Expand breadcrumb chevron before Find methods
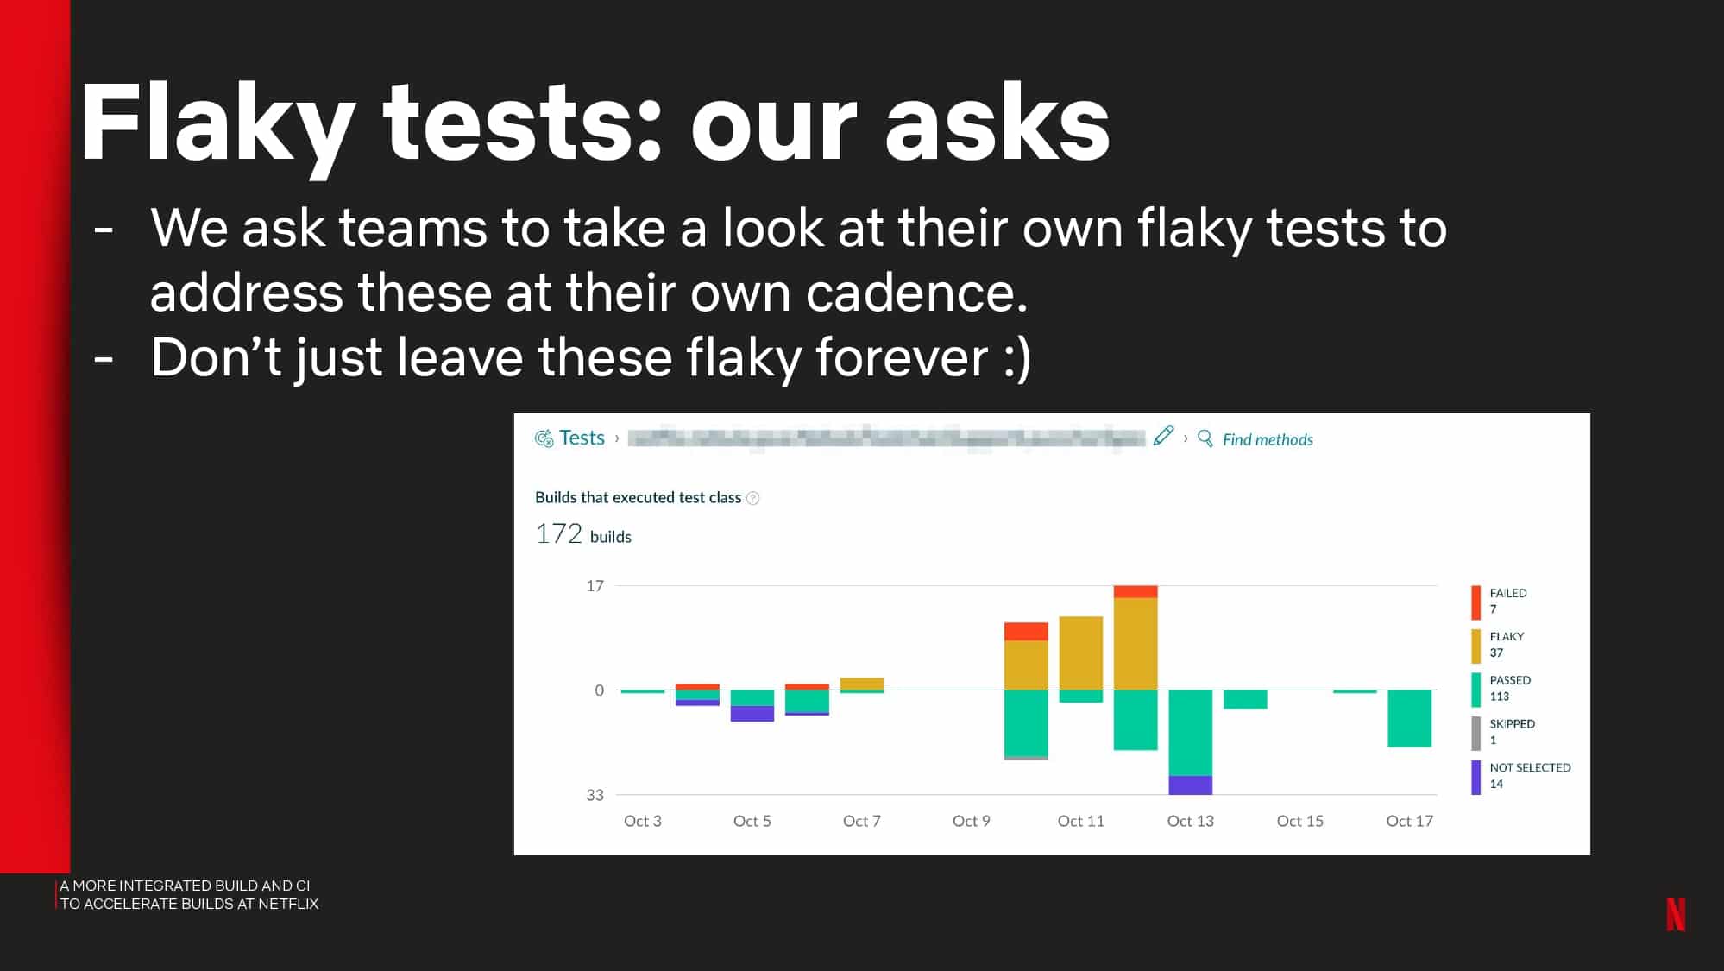The height and width of the screenshot is (971, 1724). tap(1186, 438)
